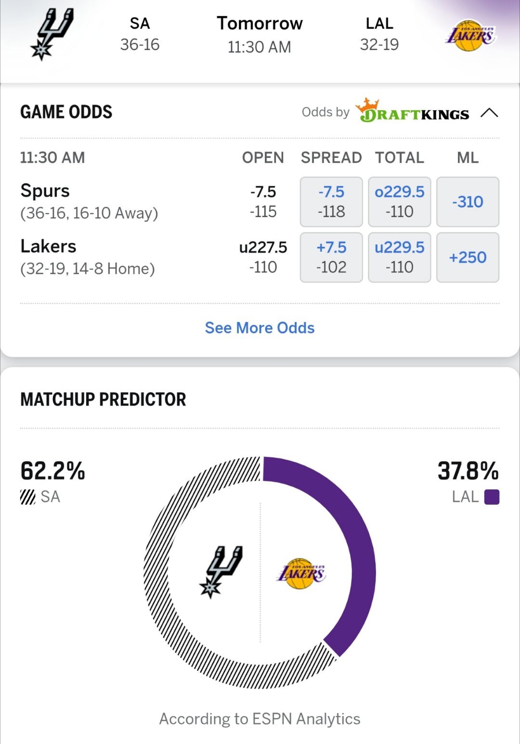520x744 pixels.
Task: Choose Spurs moneyline -310
Action: 468,202
